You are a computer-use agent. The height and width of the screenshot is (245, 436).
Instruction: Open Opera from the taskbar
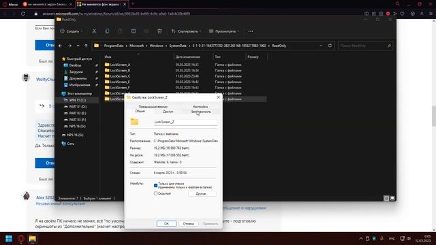click(21, 239)
